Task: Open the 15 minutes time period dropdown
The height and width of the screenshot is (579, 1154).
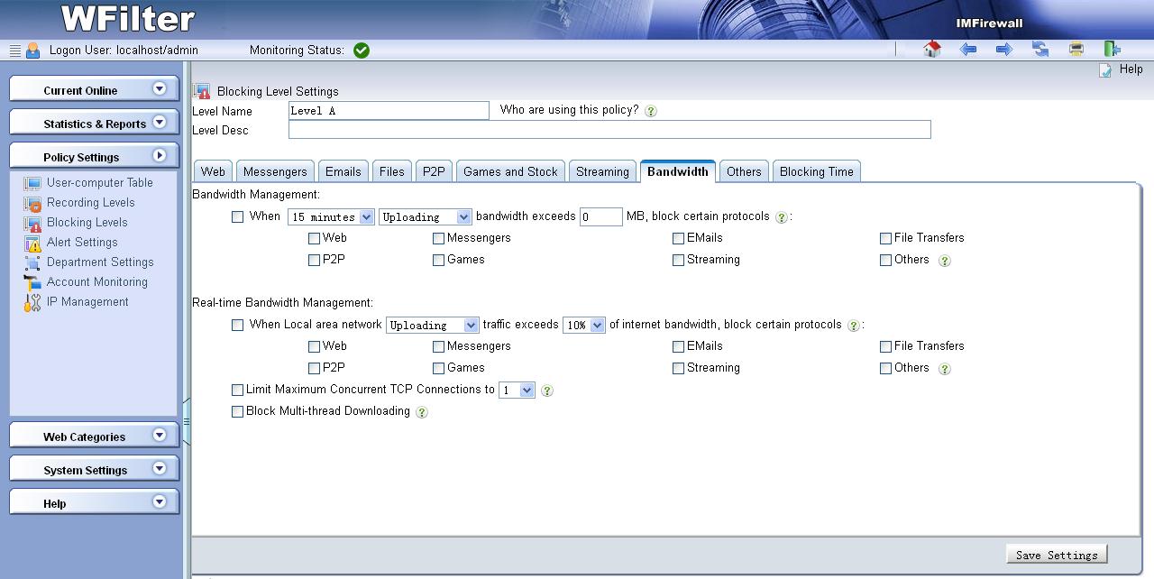Action: pyautogui.click(x=330, y=216)
